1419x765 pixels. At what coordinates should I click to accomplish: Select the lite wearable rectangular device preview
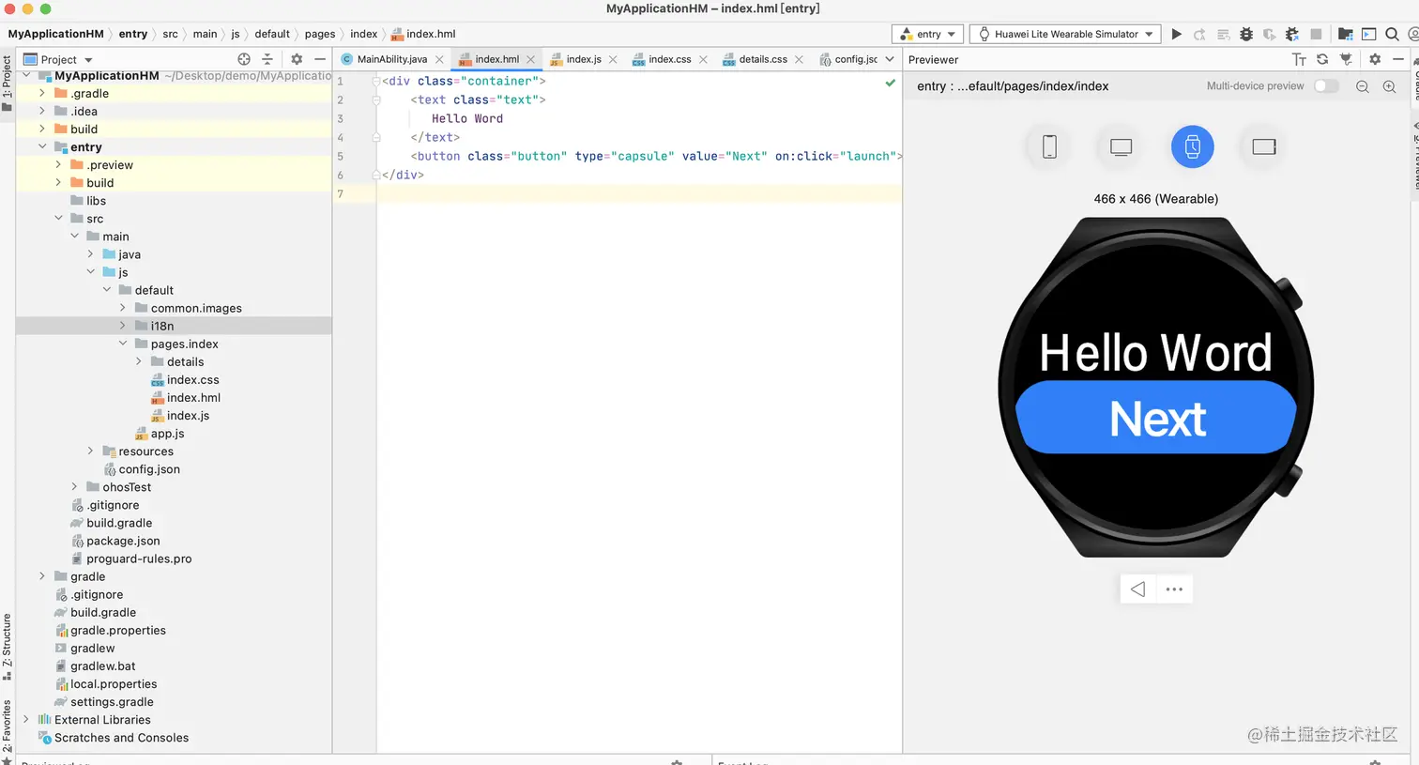(1264, 146)
